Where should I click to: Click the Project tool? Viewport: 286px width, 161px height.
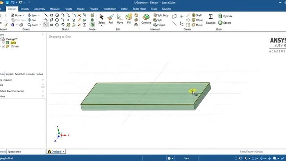click(159, 25)
